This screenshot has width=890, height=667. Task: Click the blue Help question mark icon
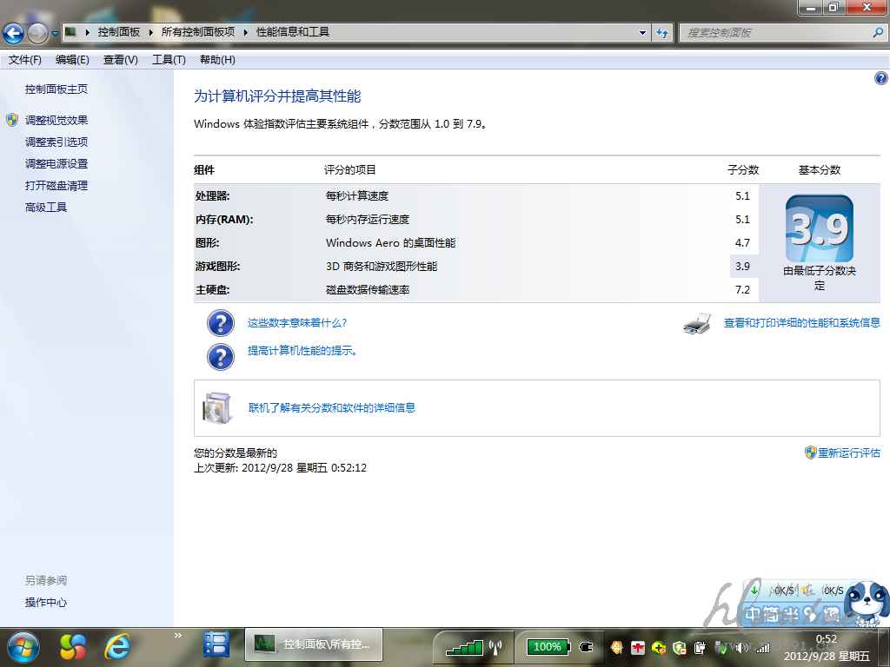tap(880, 78)
